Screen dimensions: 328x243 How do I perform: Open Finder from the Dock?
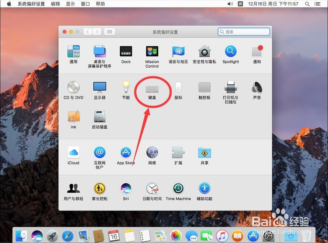tap(21, 236)
